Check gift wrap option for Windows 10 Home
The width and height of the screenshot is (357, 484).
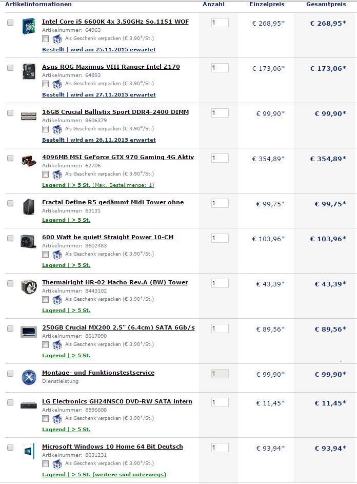coord(45,463)
